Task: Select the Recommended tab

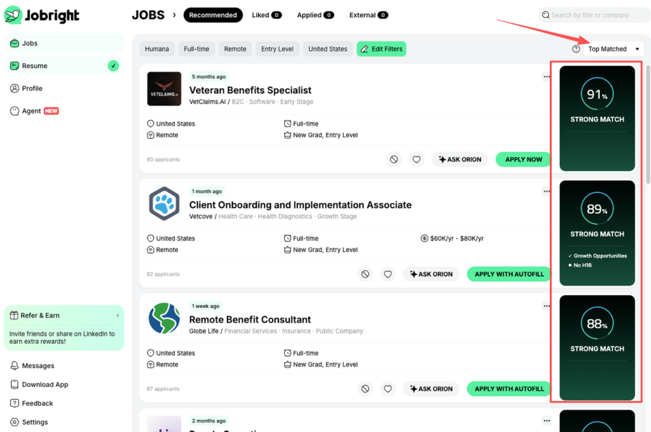Action: point(213,15)
